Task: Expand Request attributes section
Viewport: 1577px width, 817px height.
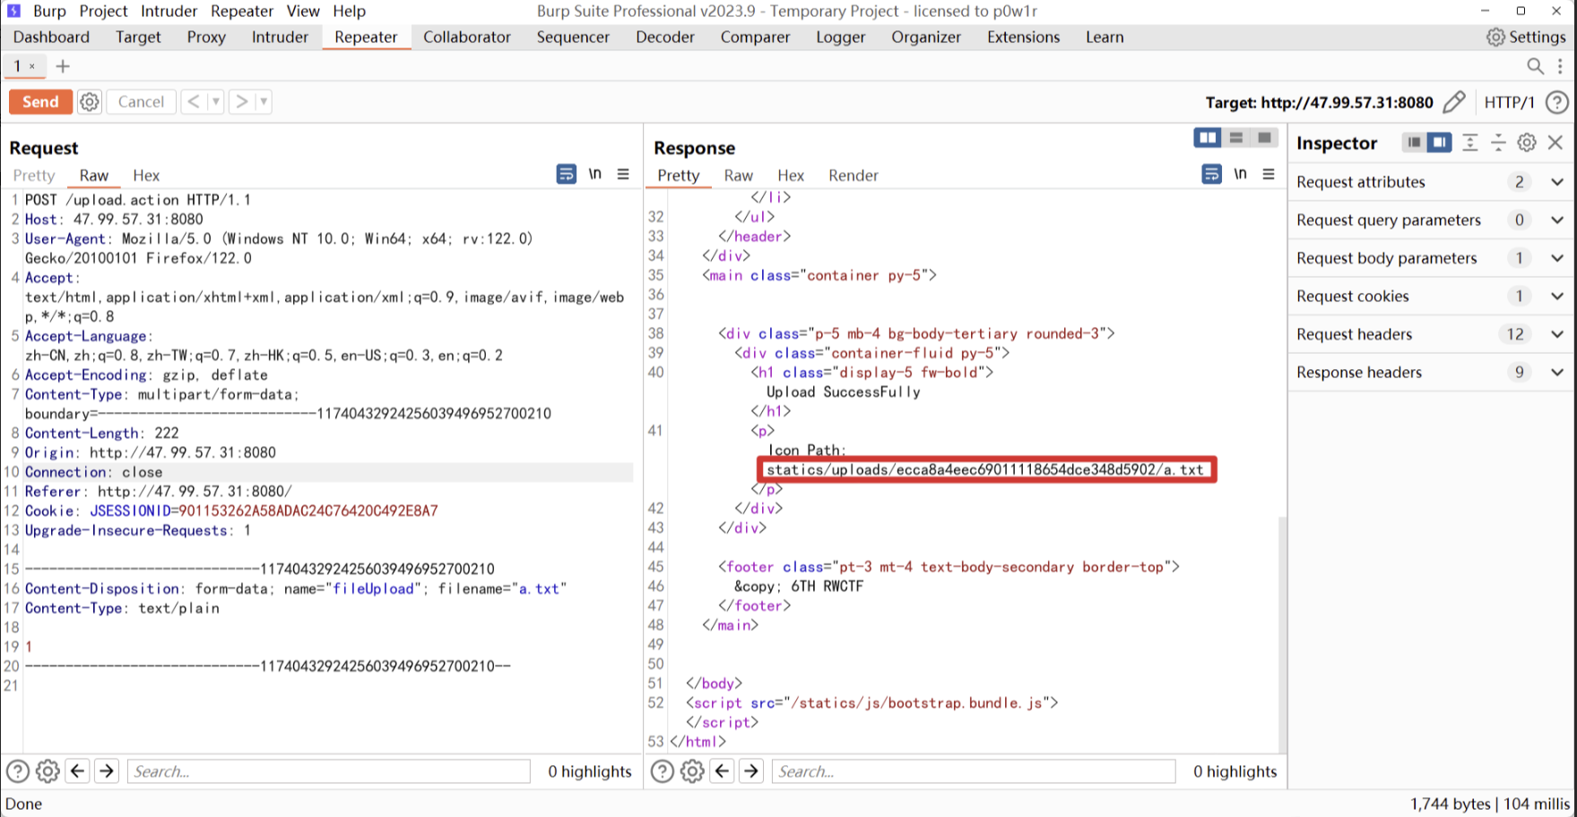Action: (1557, 182)
